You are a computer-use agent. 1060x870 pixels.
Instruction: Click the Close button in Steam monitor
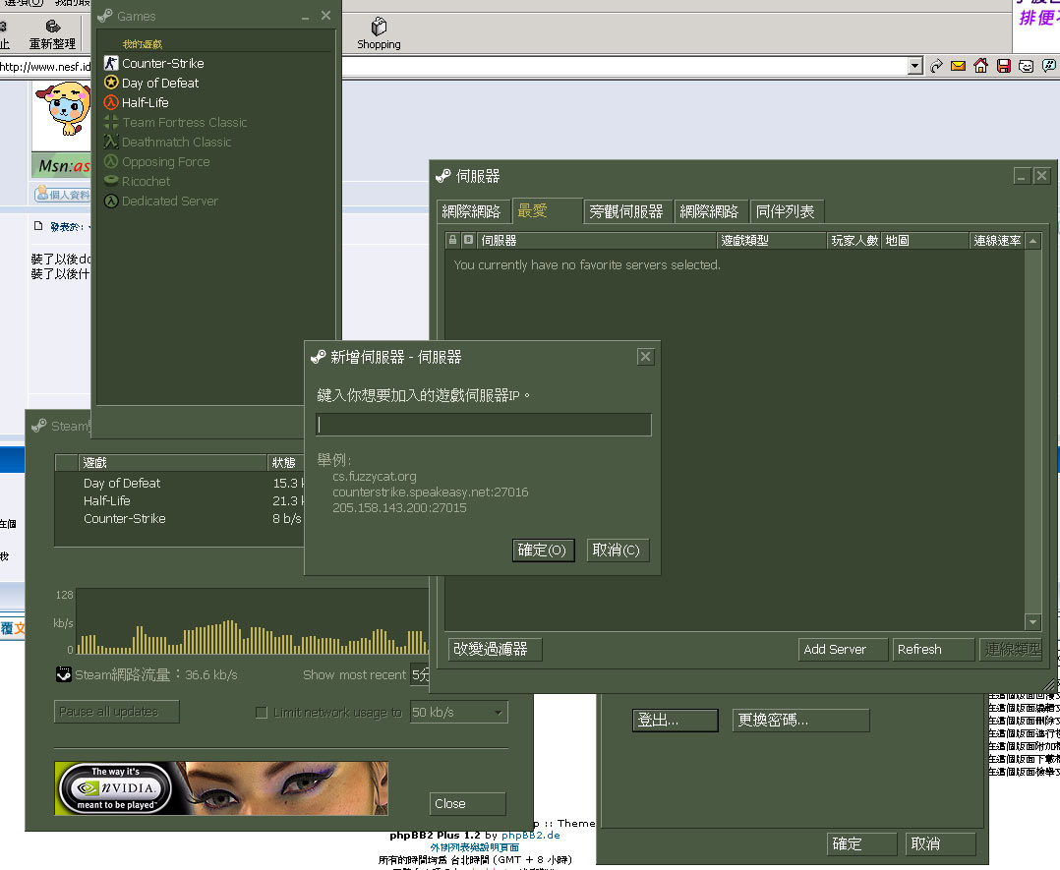pyautogui.click(x=468, y=803)
